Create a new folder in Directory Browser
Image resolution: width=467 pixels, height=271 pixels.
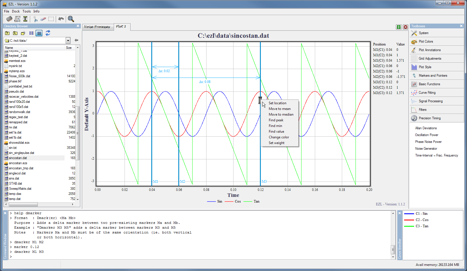(x=23, y=33)
